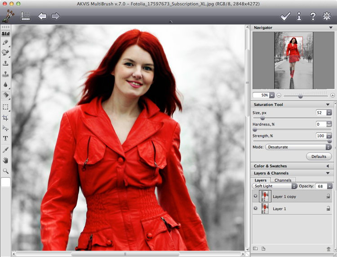Switch to the Channels tab
This screenshot has width=337, height=257.
283,180
